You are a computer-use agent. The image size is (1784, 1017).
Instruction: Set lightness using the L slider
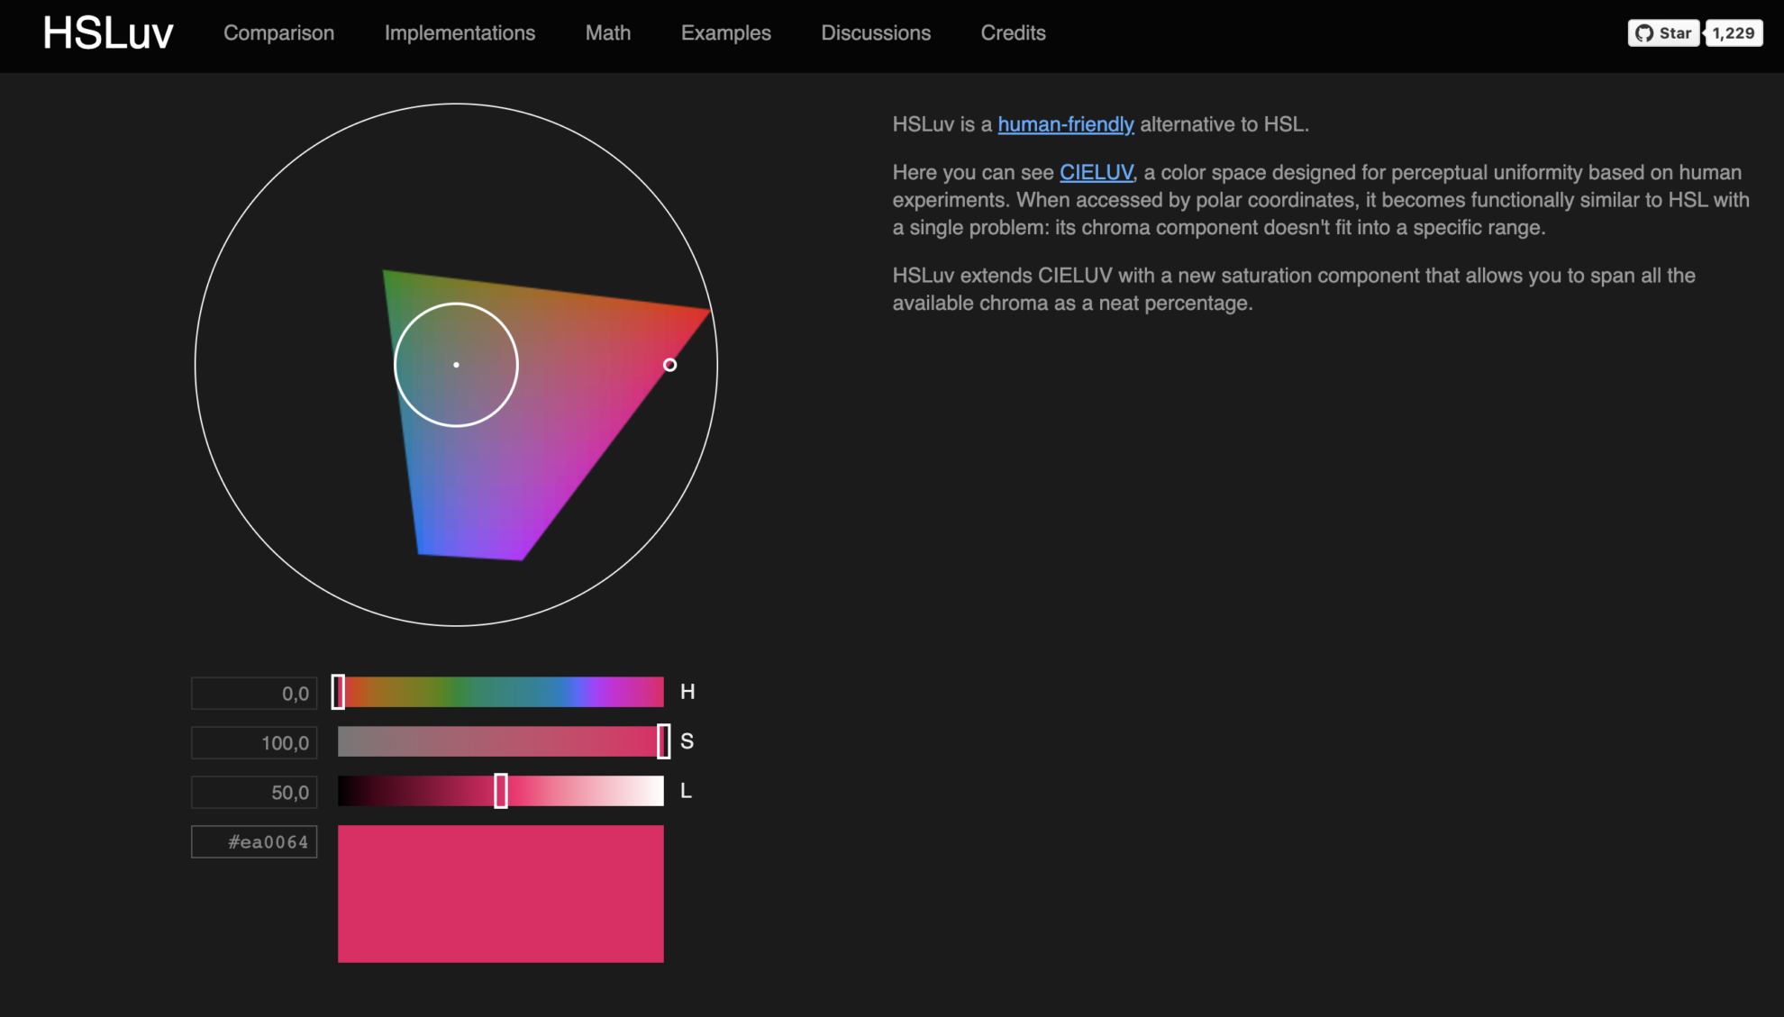[501, 791]
